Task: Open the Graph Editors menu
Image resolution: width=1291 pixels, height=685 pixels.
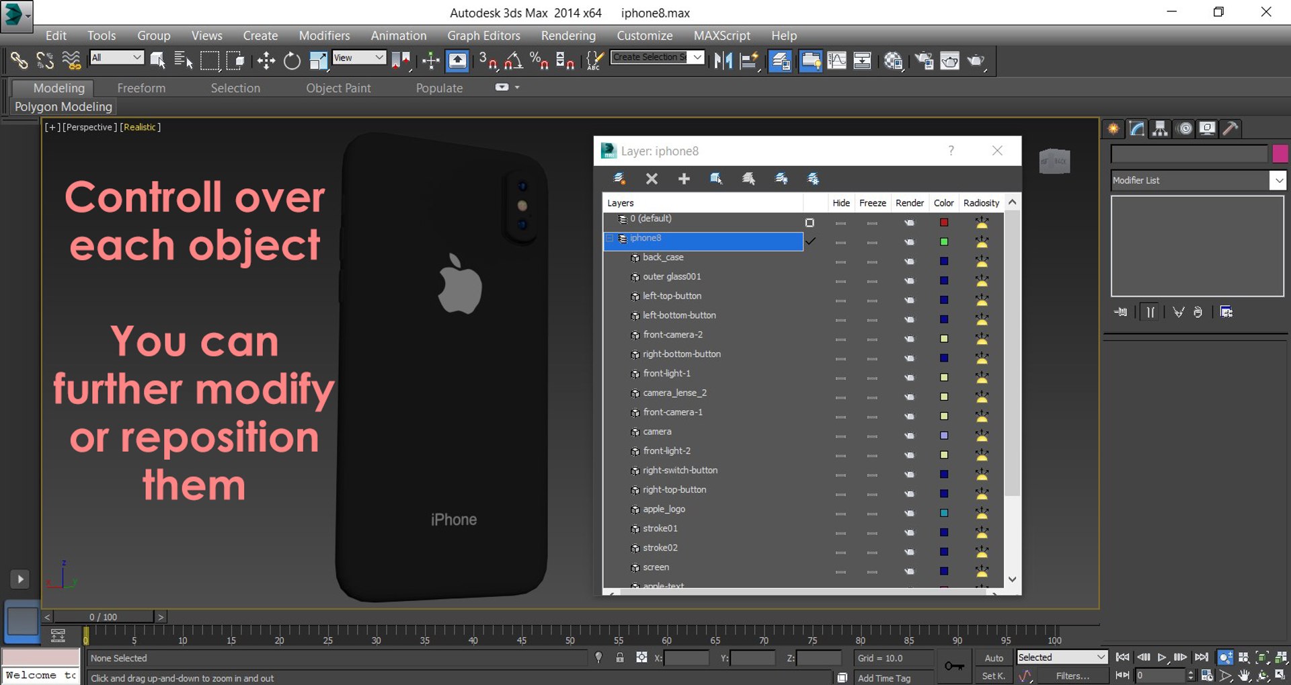Action: [483, 36]
